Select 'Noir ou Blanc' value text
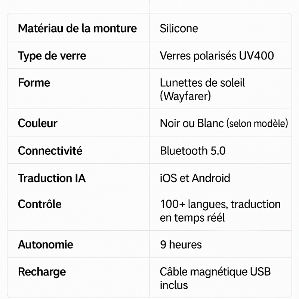The height and width of the screenshot is (299, 299). 192,123
